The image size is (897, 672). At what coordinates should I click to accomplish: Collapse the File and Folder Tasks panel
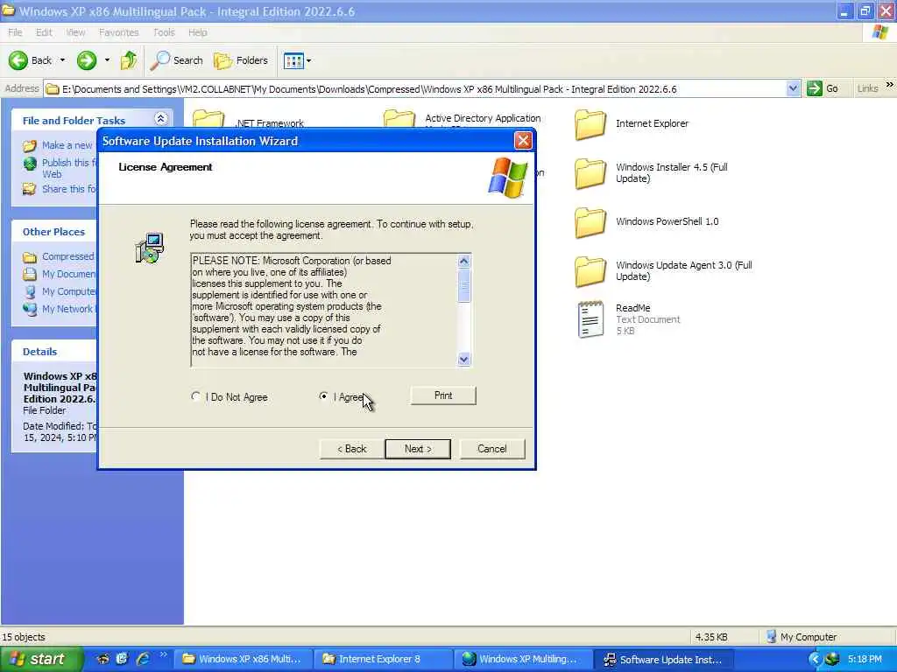click(x=161, y=119)
